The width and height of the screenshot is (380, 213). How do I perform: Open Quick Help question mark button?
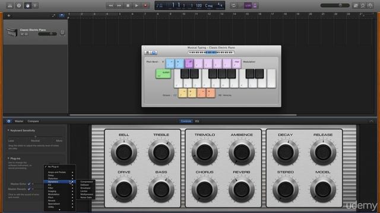(19, 5)
